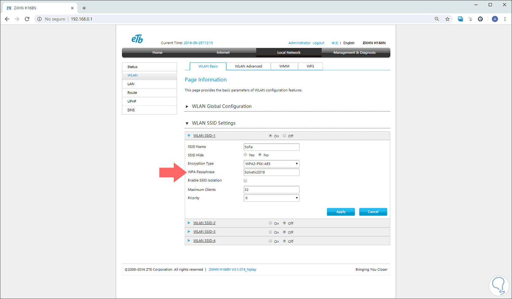Bookmark this page with the star
Image resolution: width=512 pixels, height=299 pixels.
pyautogui.click(x=447, y=19)
